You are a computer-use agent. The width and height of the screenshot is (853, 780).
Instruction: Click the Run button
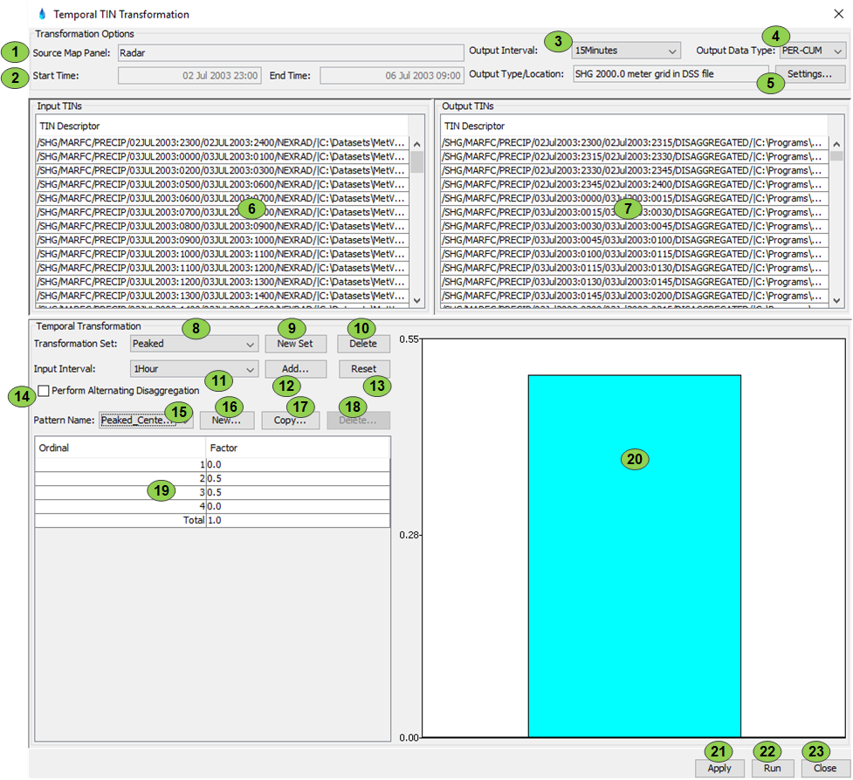click(x=773, y=768)
